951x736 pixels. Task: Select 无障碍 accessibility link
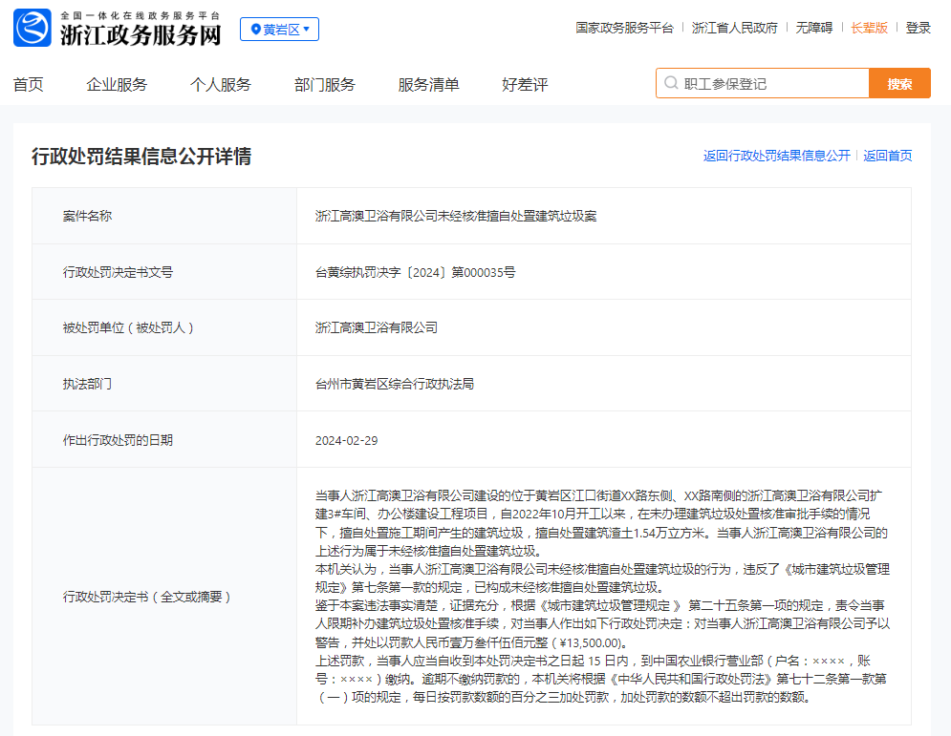(814, 28)
